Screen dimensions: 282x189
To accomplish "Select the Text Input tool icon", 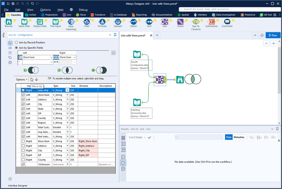I will (55, 22).
